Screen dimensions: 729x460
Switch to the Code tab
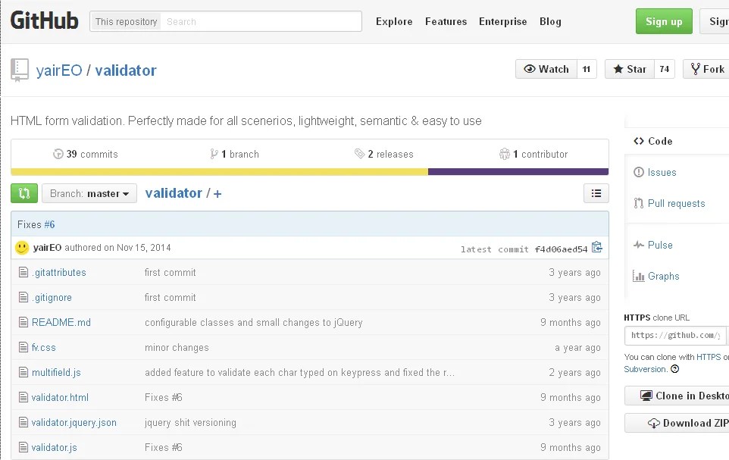point(660,141)
